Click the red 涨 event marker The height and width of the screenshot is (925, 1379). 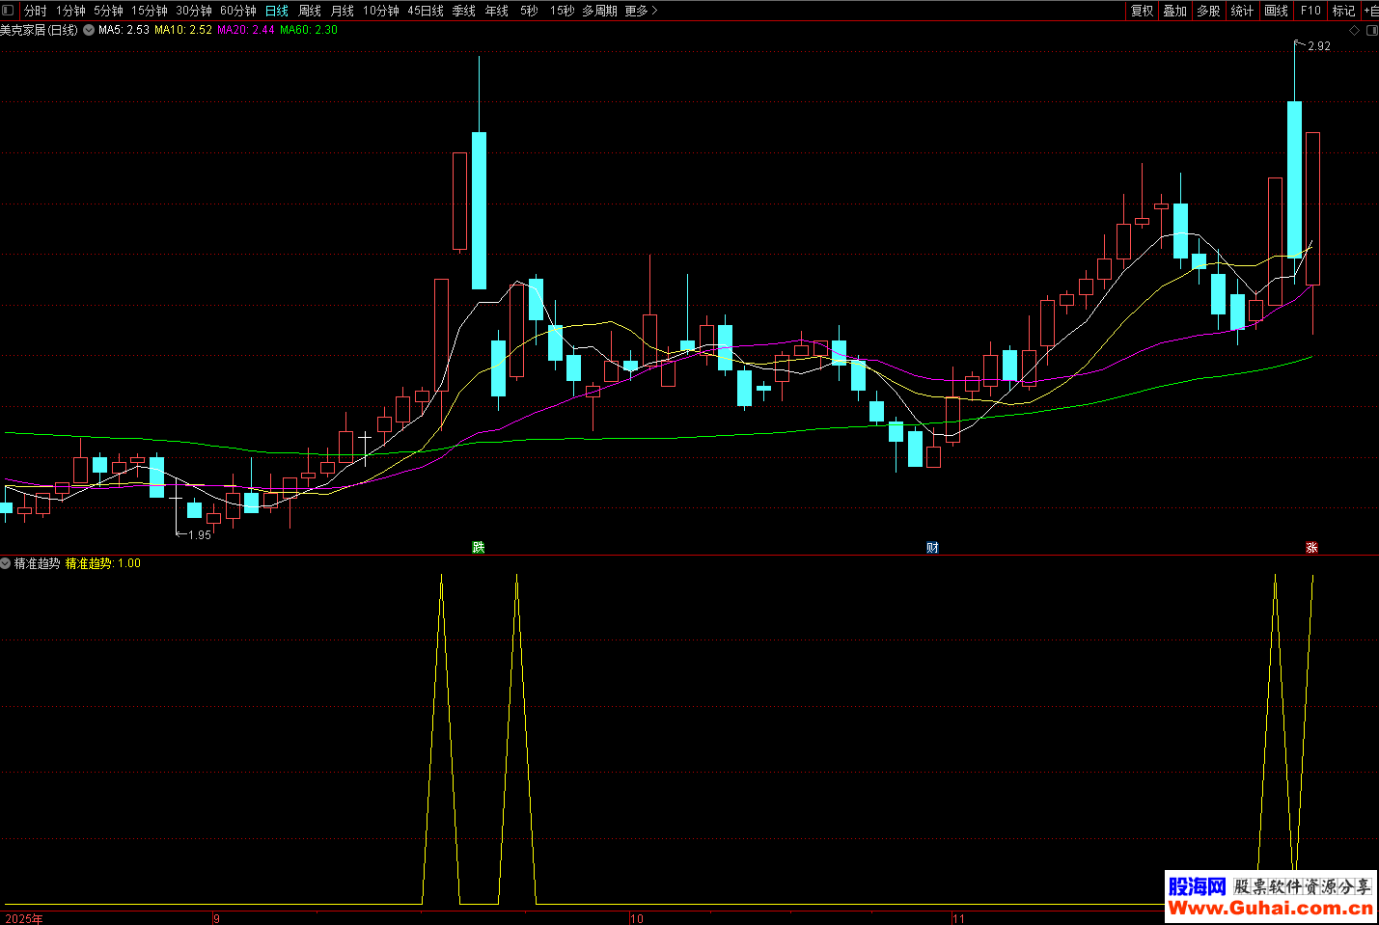tap(1311, 548)
